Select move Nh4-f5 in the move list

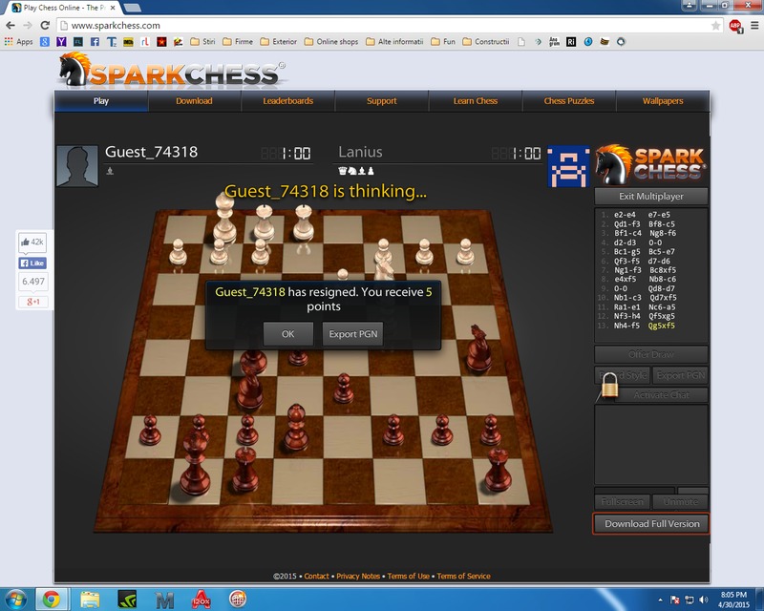point(626,326)
